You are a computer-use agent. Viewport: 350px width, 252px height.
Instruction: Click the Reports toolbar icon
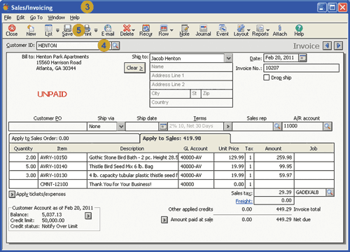point(260,31)
